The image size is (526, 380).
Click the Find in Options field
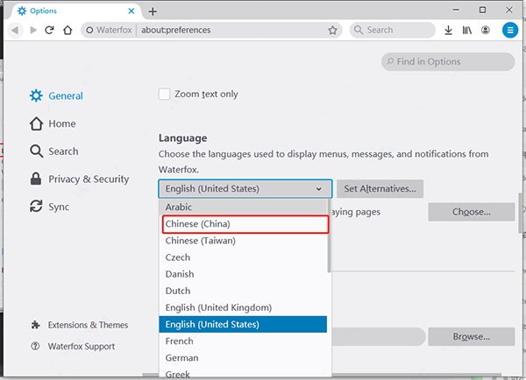448,61
